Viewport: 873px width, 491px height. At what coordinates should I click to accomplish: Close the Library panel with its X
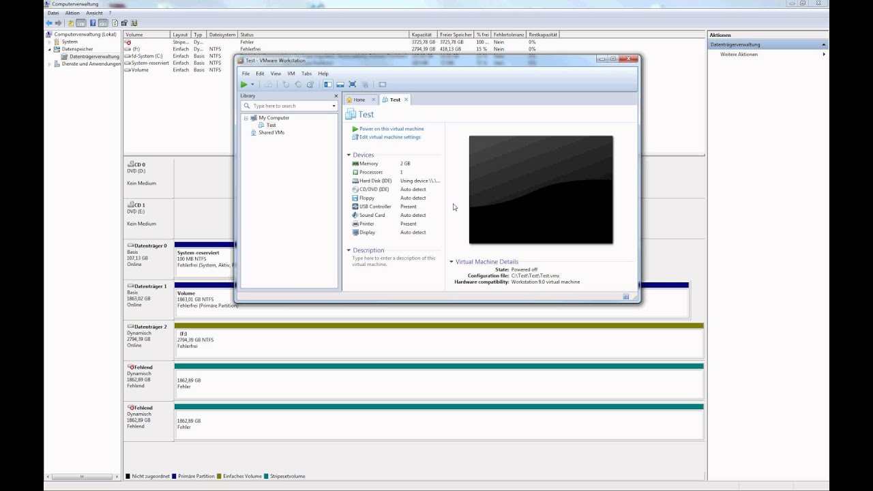point(336,96)
